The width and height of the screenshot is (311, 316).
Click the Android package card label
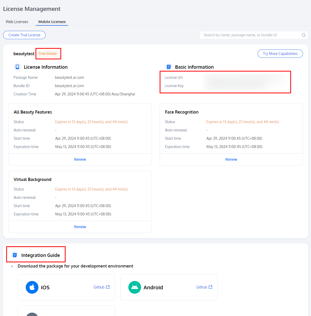(x=153, y=287)
